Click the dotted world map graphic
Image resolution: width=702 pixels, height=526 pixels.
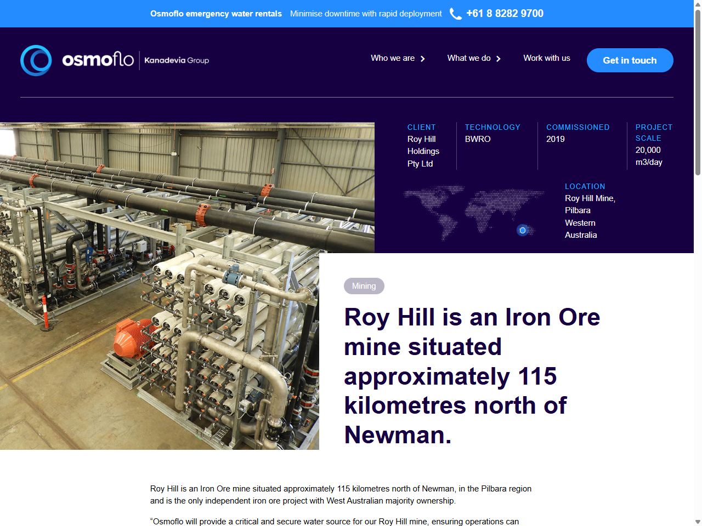(474, 213)
